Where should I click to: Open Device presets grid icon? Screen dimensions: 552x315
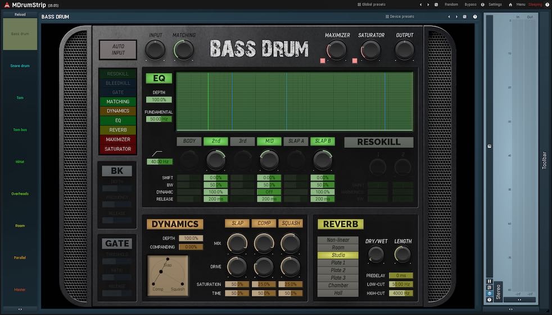(x=387, y=16)
